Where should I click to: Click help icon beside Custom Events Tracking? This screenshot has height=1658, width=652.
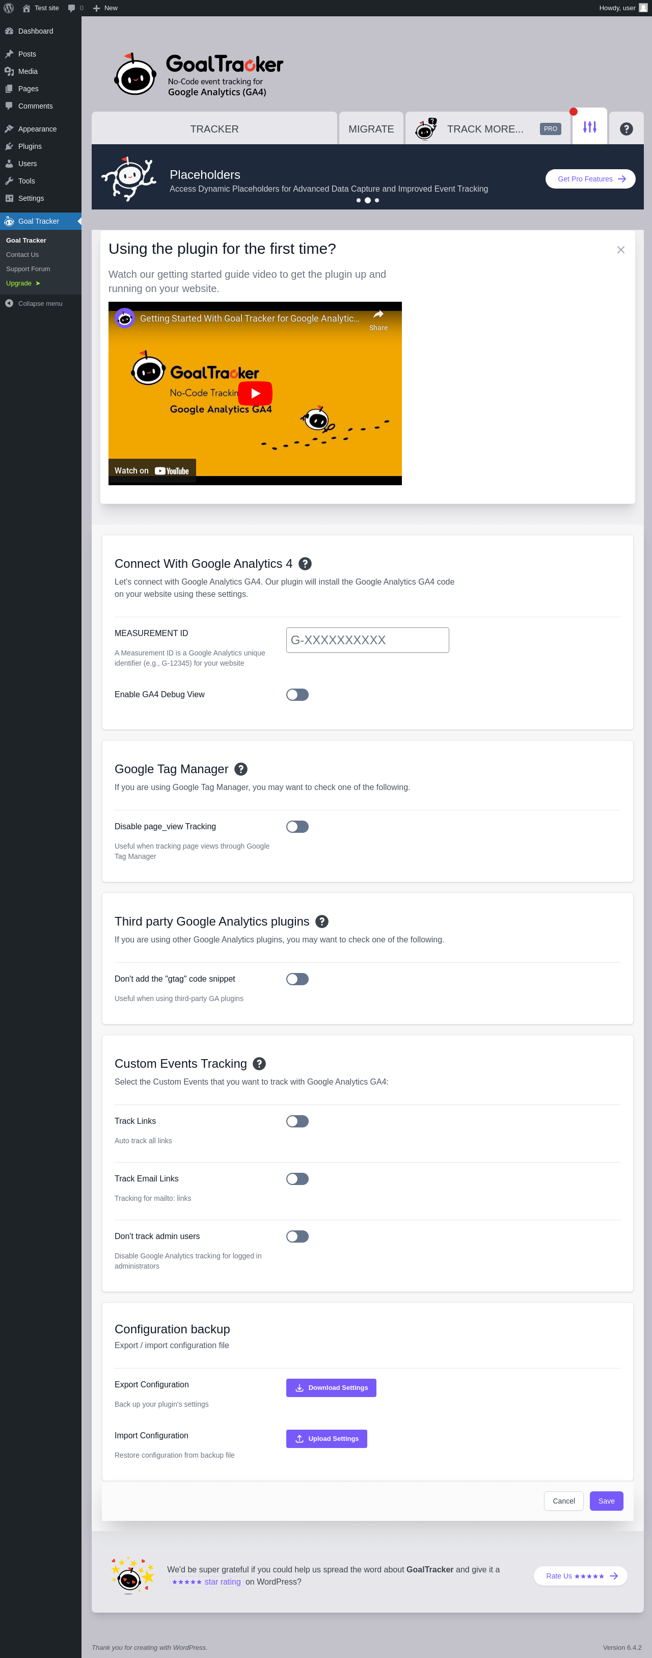pos(259,1064)
